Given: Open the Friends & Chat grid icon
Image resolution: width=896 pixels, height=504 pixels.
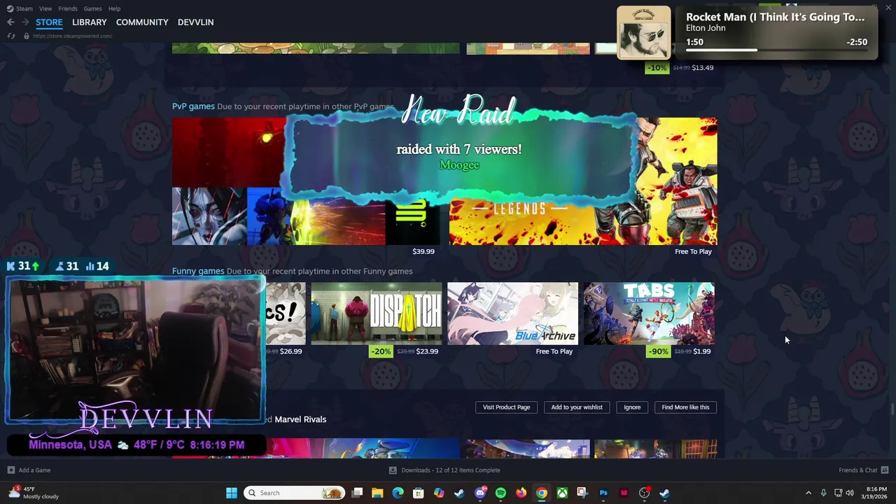Looking at the screenshot, I should pyautogui.click(x=885, y=470).
